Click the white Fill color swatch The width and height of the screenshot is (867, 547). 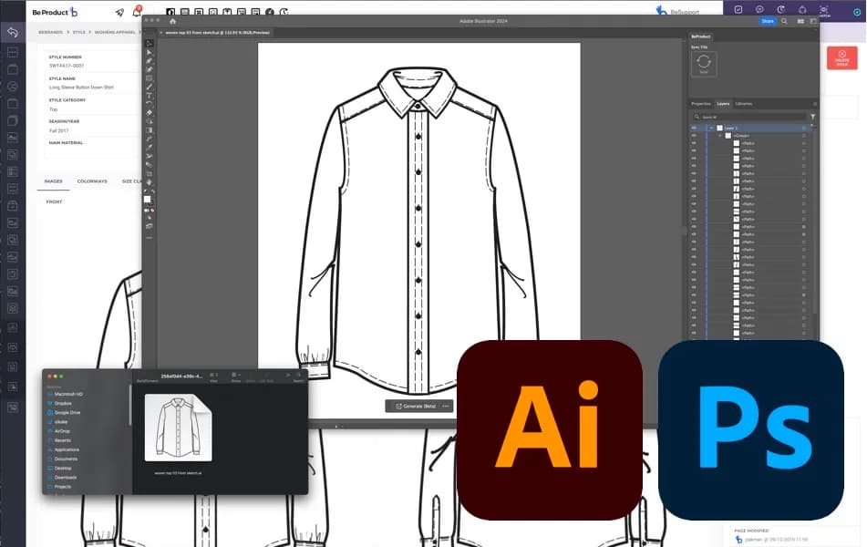pyautogui.click(x=147, y=199)
